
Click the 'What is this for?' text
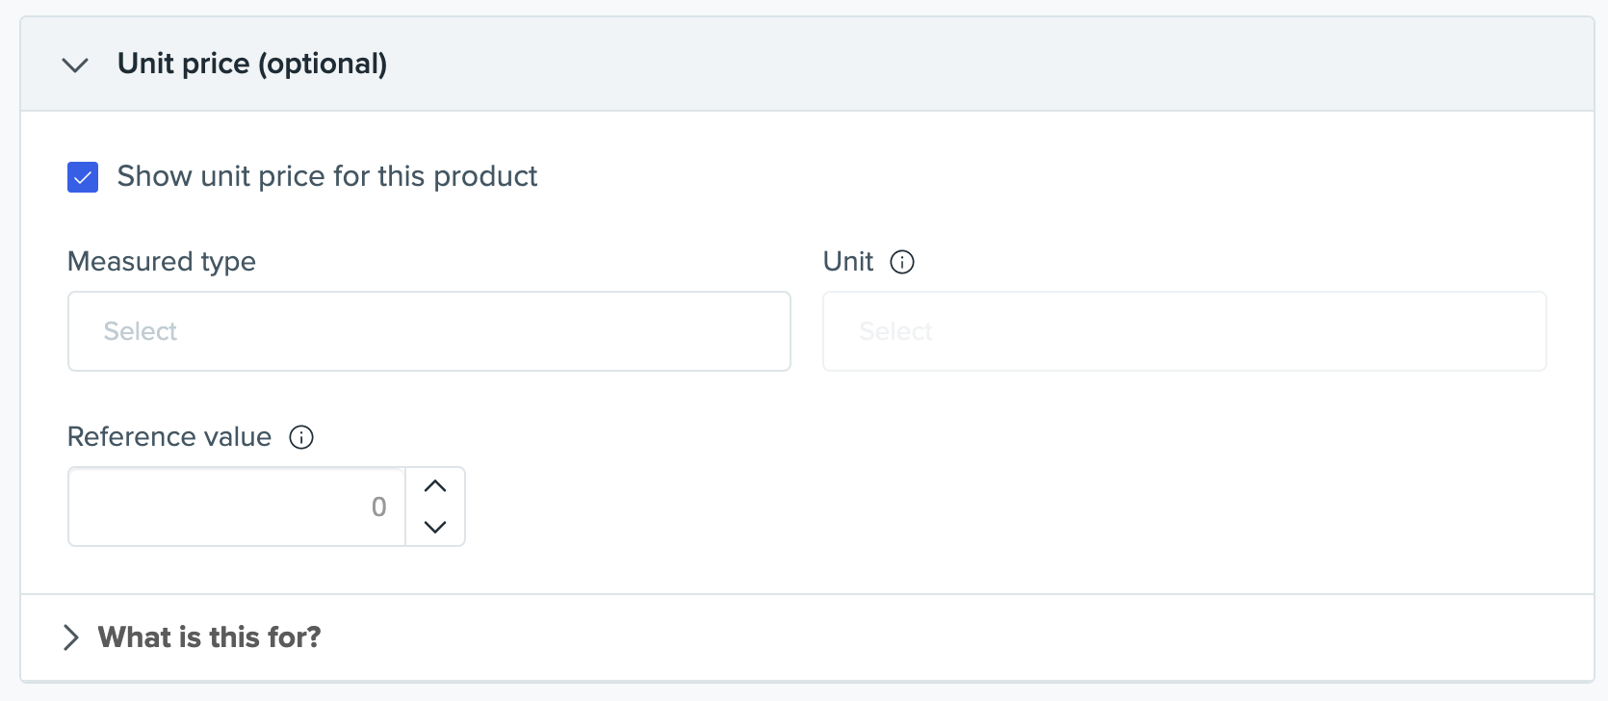210,637
